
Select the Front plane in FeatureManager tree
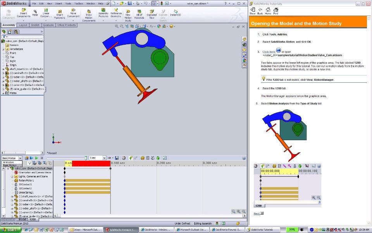click(13, 53)
